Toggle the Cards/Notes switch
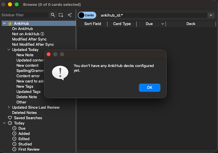The width and height of the screenshot is (218, 153). click(87, 15)
